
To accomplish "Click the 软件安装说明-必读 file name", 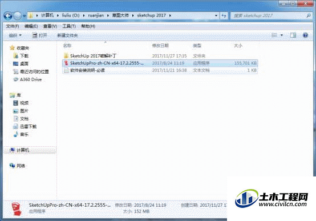I will click(x=87, y=70).
